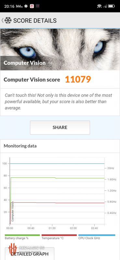Tap the SHARE button
The width and height of the screenshot is (120, 260).
click(x=60, y=127)
